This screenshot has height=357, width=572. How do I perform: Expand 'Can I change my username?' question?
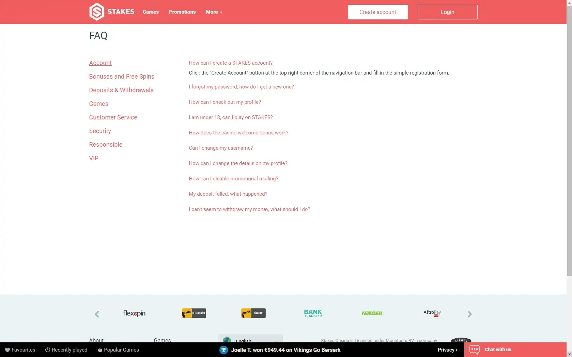coord(221,148)
